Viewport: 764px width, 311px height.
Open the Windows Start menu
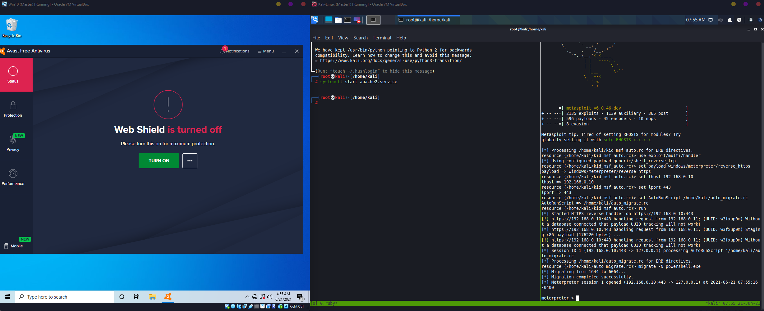click(x=7, y=297)
